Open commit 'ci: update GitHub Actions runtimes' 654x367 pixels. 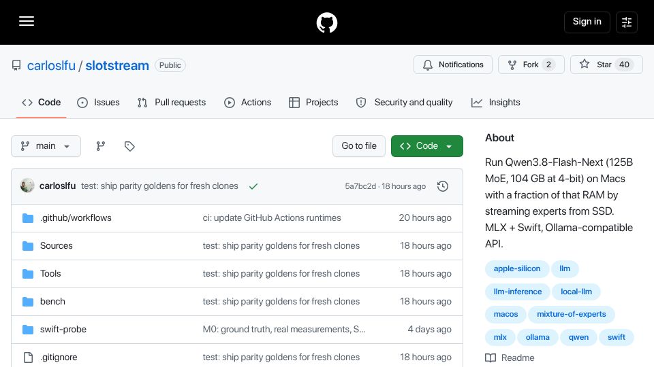pos(272,217)
